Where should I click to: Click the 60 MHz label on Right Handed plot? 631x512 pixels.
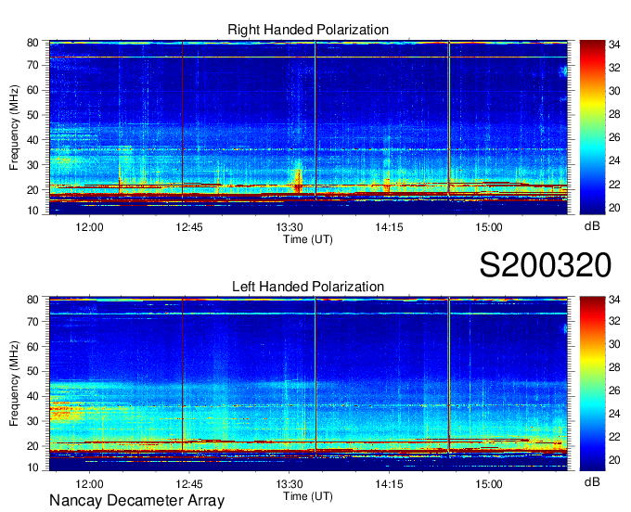click(32, 90)
